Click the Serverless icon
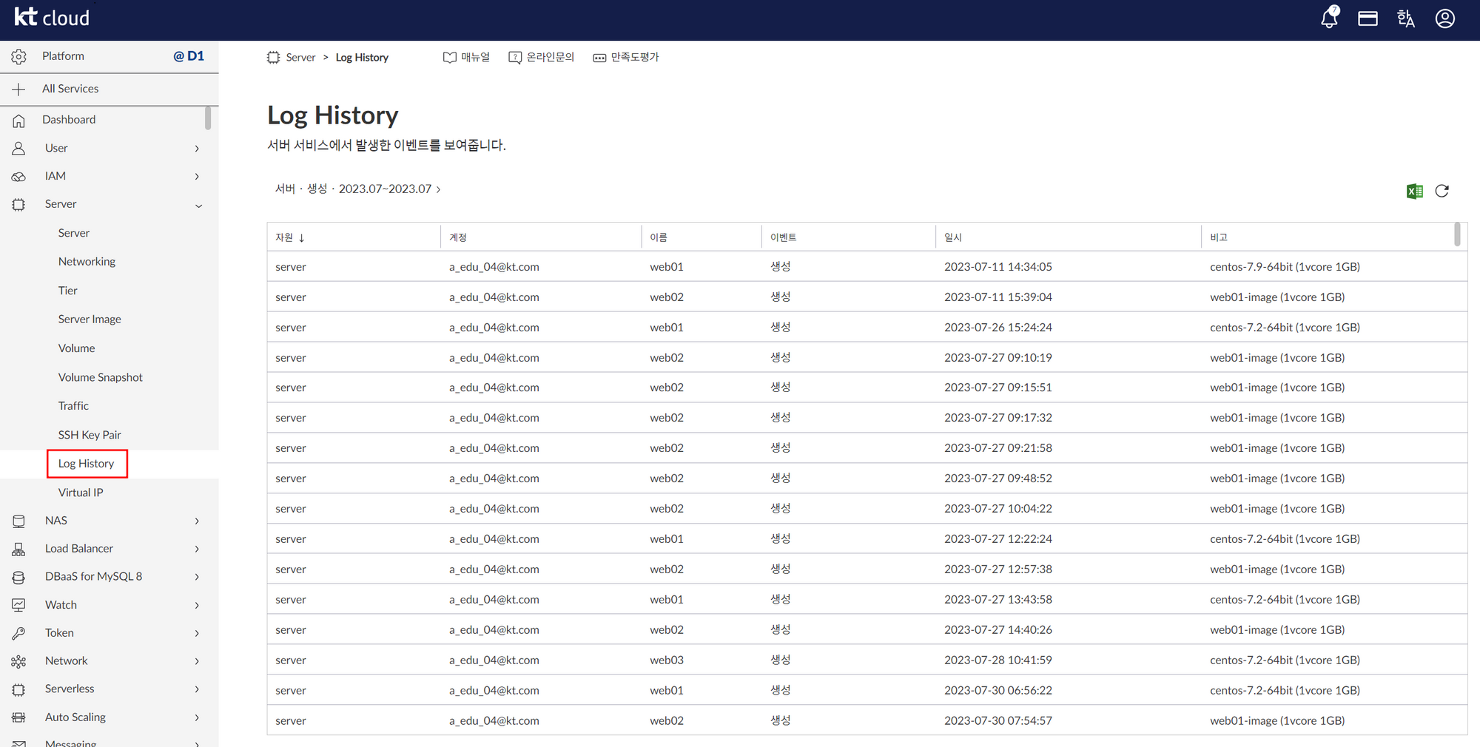Image resolution: width=1480 pixels, height=747 pixels. [x=18, y=689]
